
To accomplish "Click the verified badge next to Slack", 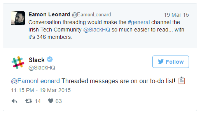I will click(50, 59).
